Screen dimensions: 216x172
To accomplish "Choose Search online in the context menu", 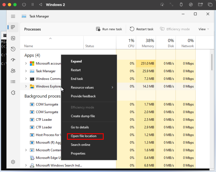I will coord(89,145).
